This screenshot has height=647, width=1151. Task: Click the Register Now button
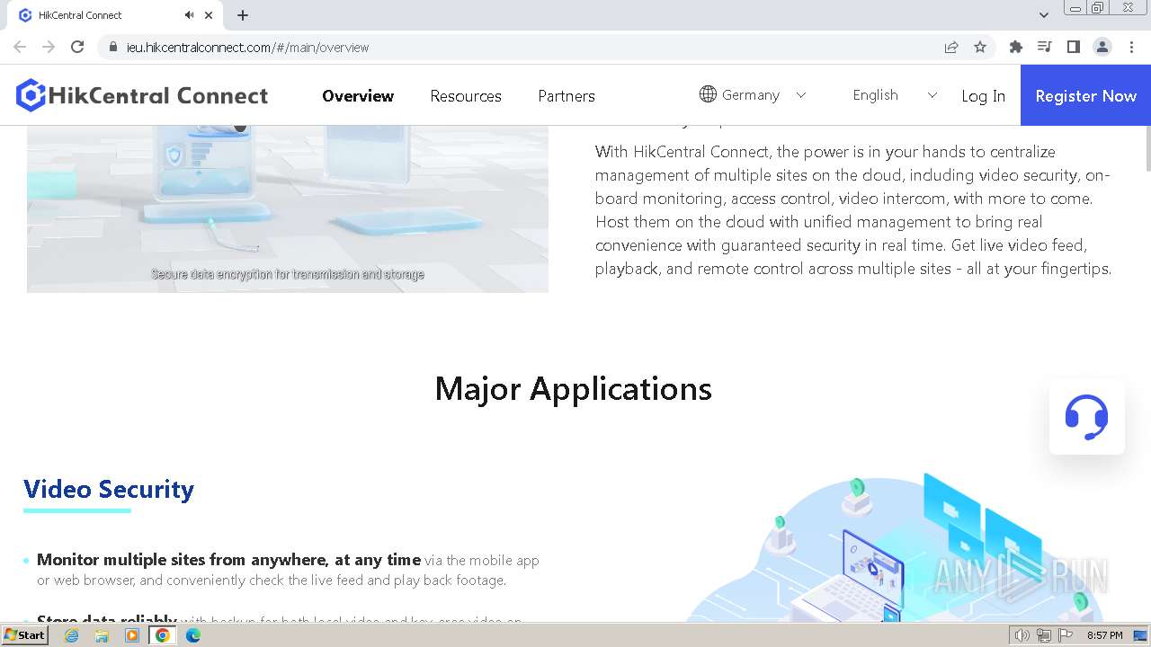(1085, 95)
